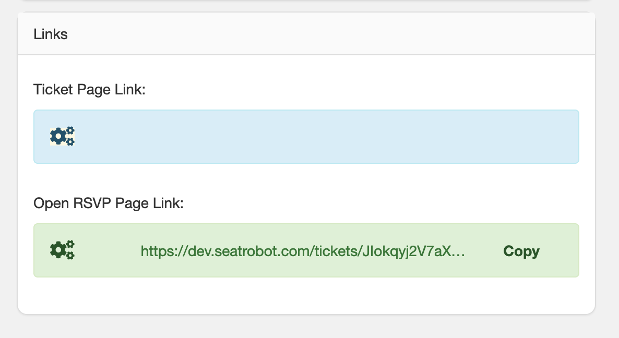The height and width of the screenshot is (338, 619).
Task: Copy the RSVP page link
Action: coord(521,251)
